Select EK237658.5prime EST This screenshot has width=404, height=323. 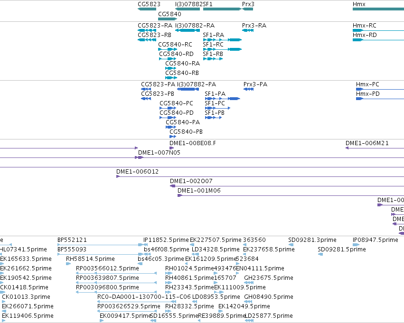coord(245,254)
